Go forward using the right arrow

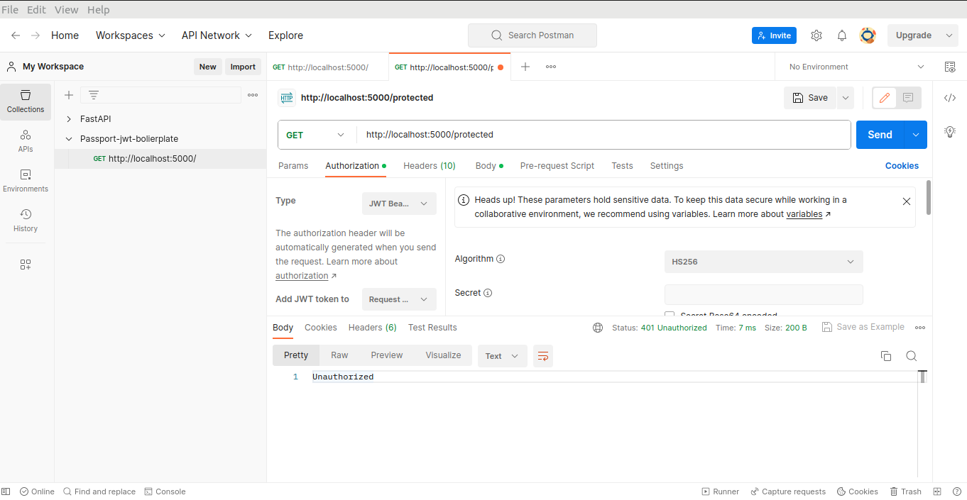click(35, 35)
